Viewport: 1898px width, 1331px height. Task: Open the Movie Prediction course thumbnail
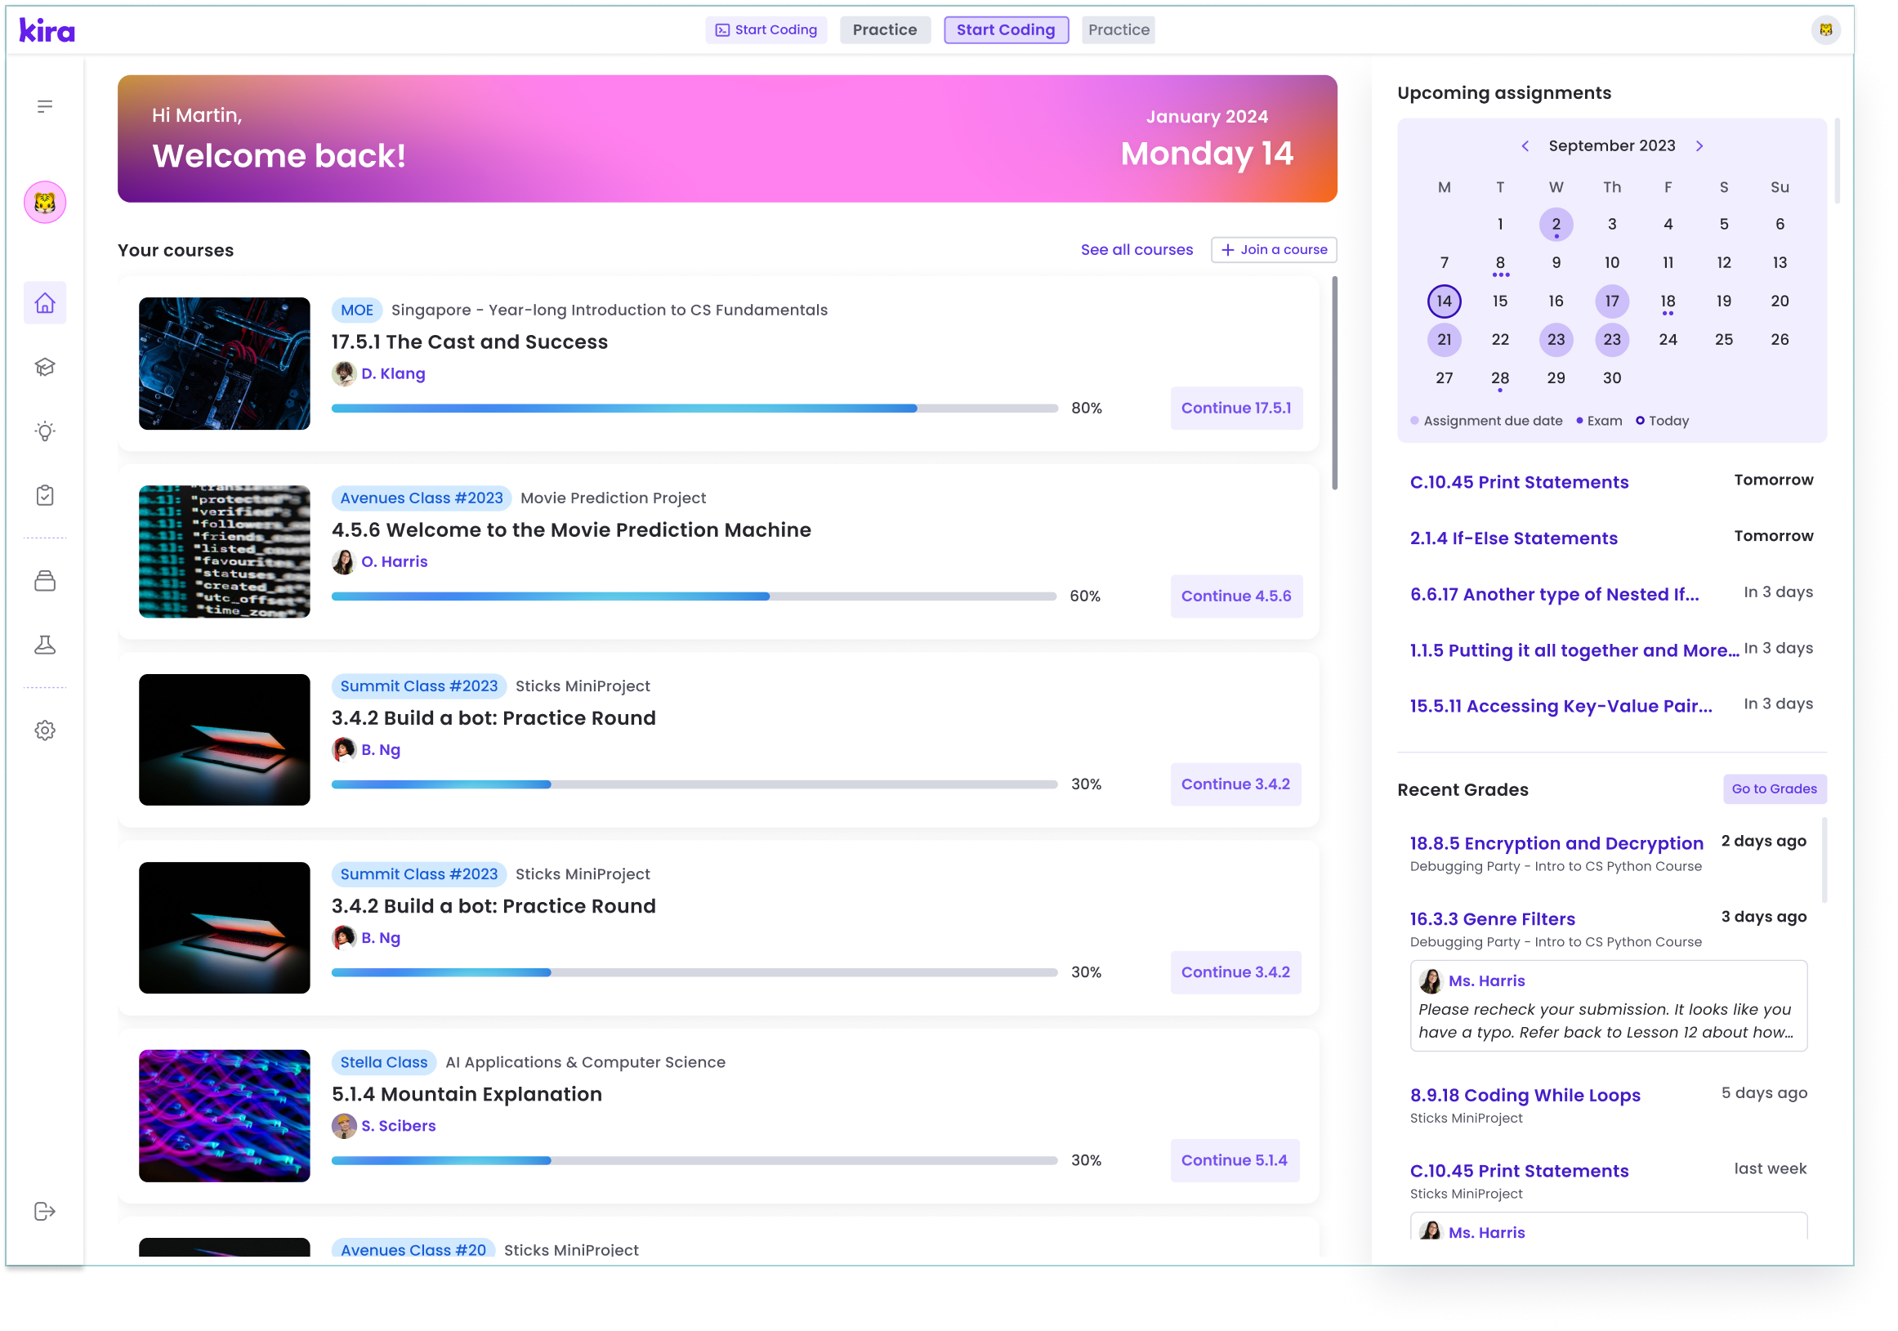[224, 552]
